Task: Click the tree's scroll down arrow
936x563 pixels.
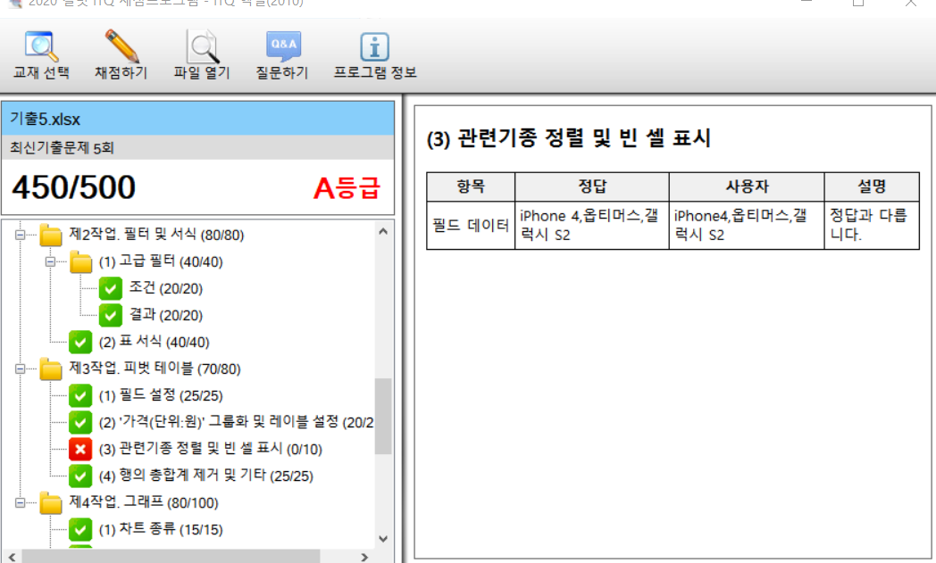Action: click(x=383, y=538)
